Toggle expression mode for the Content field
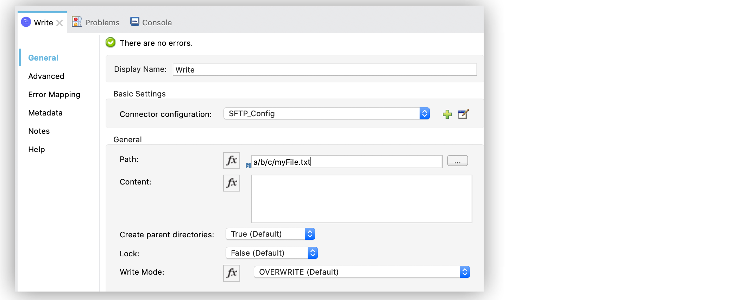The width and height of the screenshot is (754, 300). tap(231, 183)
